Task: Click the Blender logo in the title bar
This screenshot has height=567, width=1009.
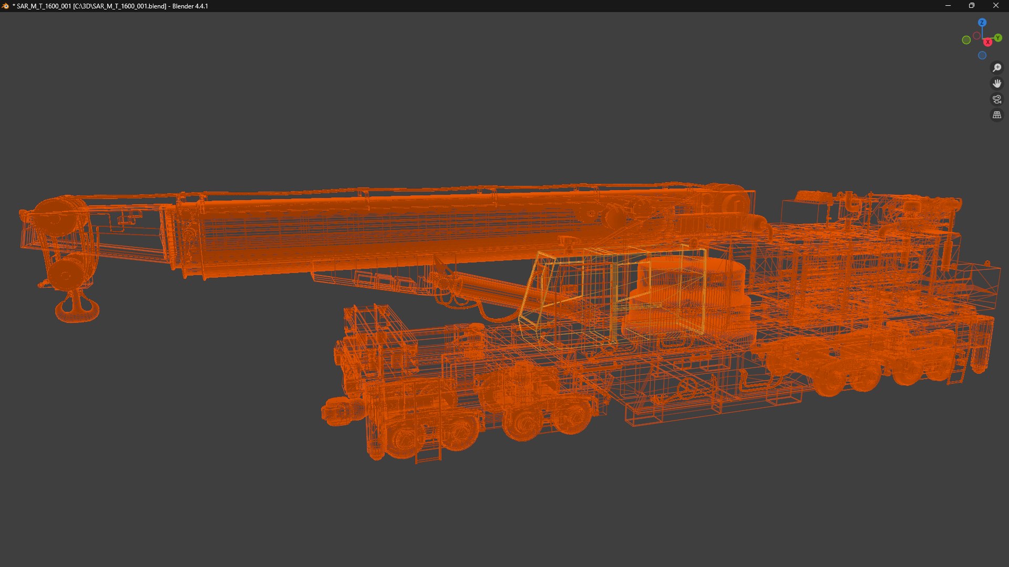Action: [5, 6]
